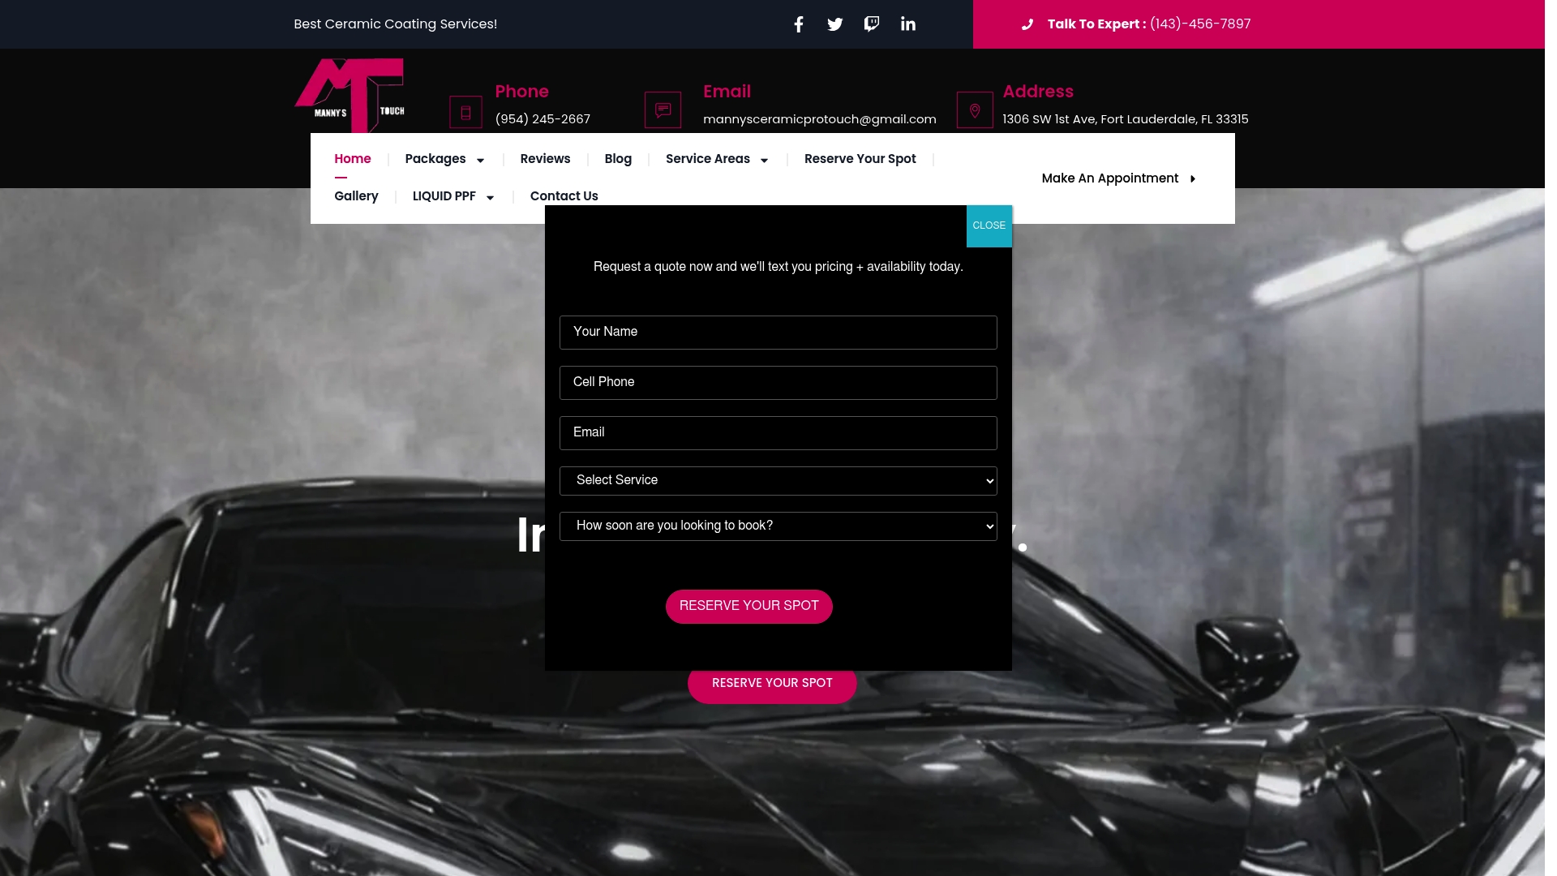The image size is (1557, 876).
Task: Click the address location pin icon
Action: click(975, 109)
